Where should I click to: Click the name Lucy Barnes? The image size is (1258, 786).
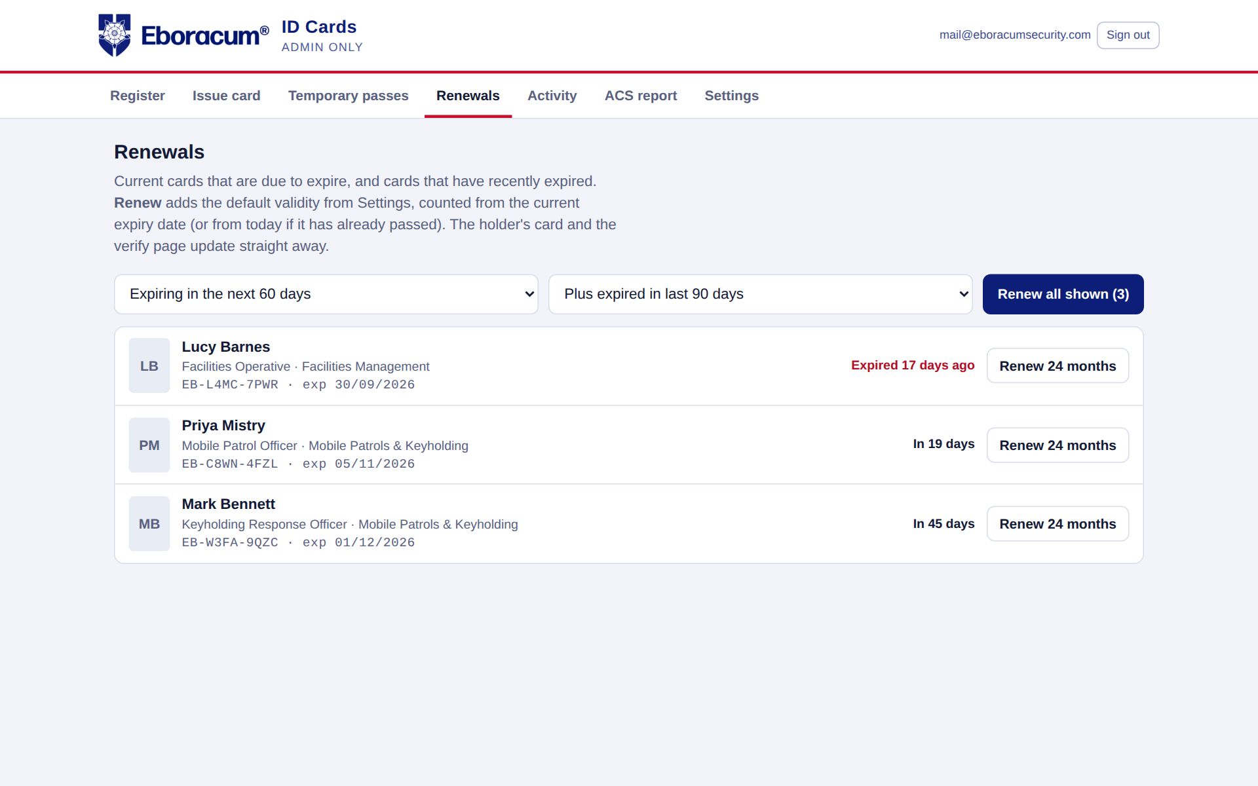pos(226,346)
